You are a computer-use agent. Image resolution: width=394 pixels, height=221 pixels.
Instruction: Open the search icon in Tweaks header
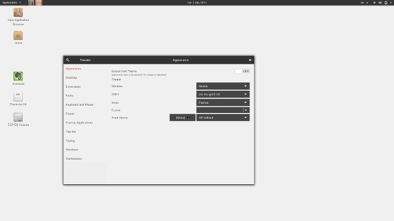pyautogui.click(x=68, y=60)
